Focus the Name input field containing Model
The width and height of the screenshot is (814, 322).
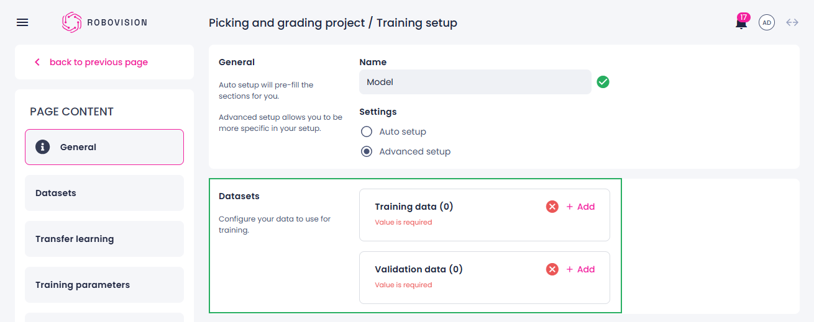[475, 82]
